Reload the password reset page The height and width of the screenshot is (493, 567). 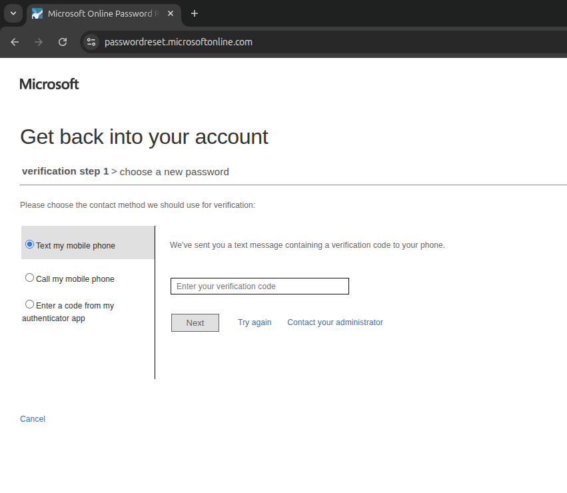(63, 42)
